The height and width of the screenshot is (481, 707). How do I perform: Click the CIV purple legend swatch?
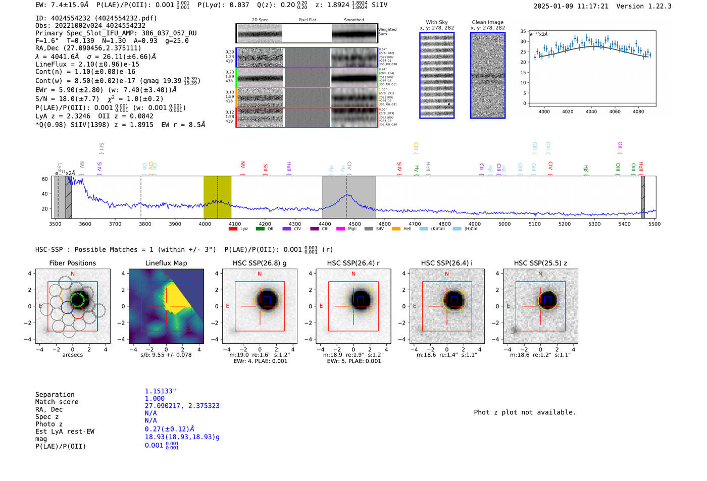[287, 229]
